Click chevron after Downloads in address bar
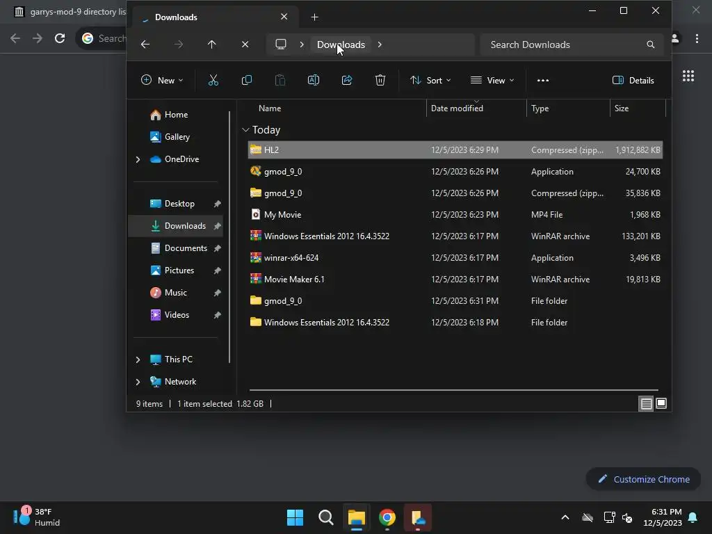Image resolution: width=712 pixels, height=534 pixels. (x=380, y=44)
